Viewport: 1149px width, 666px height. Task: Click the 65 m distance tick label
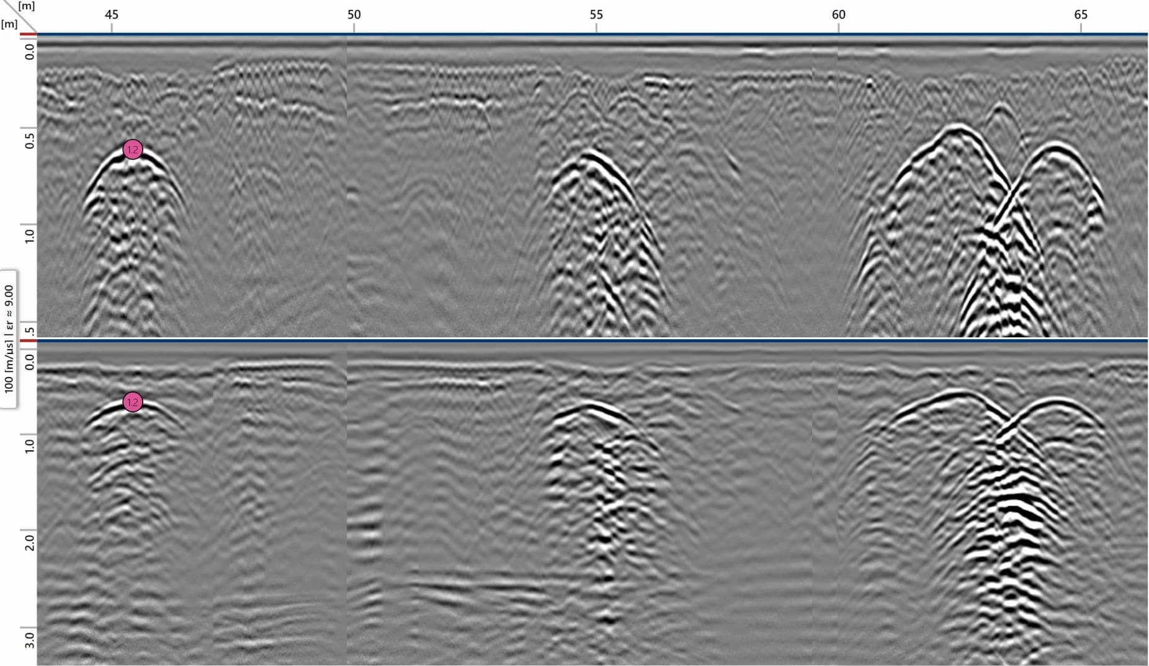(x=1081, y=14)
